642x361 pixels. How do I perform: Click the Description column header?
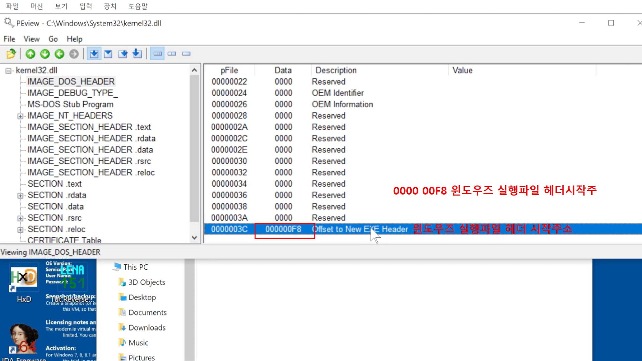[380, 70]
